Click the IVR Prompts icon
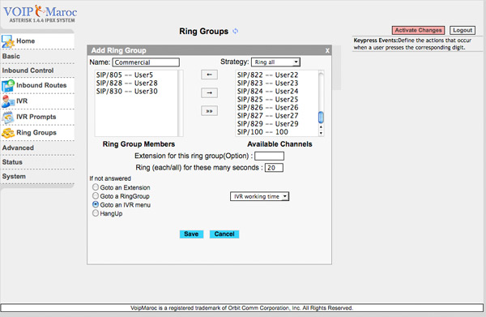The height and width of the screenshot is (317, 486). (8, 118)
